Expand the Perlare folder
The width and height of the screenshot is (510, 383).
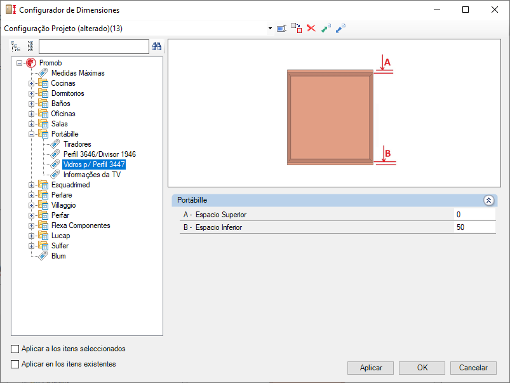click(31, 195)
